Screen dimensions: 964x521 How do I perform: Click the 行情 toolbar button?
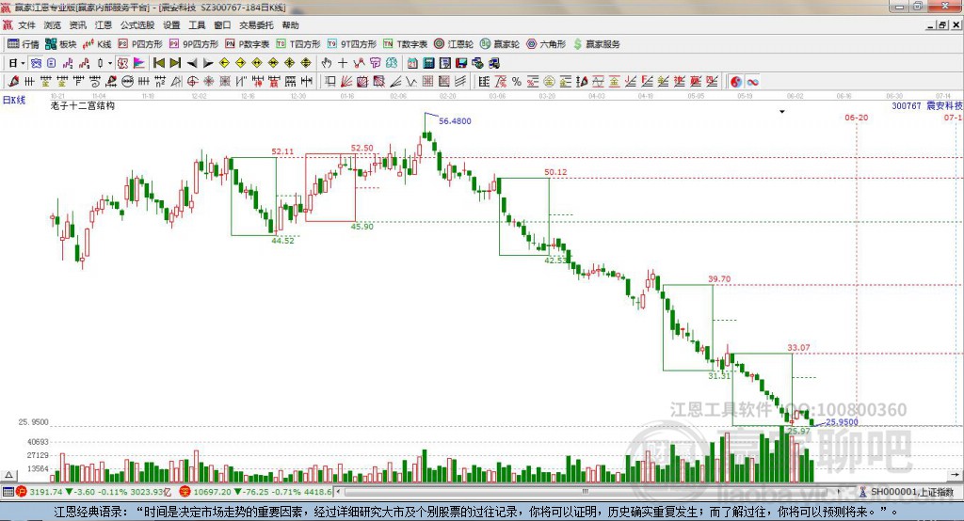(x=24, y=44)
